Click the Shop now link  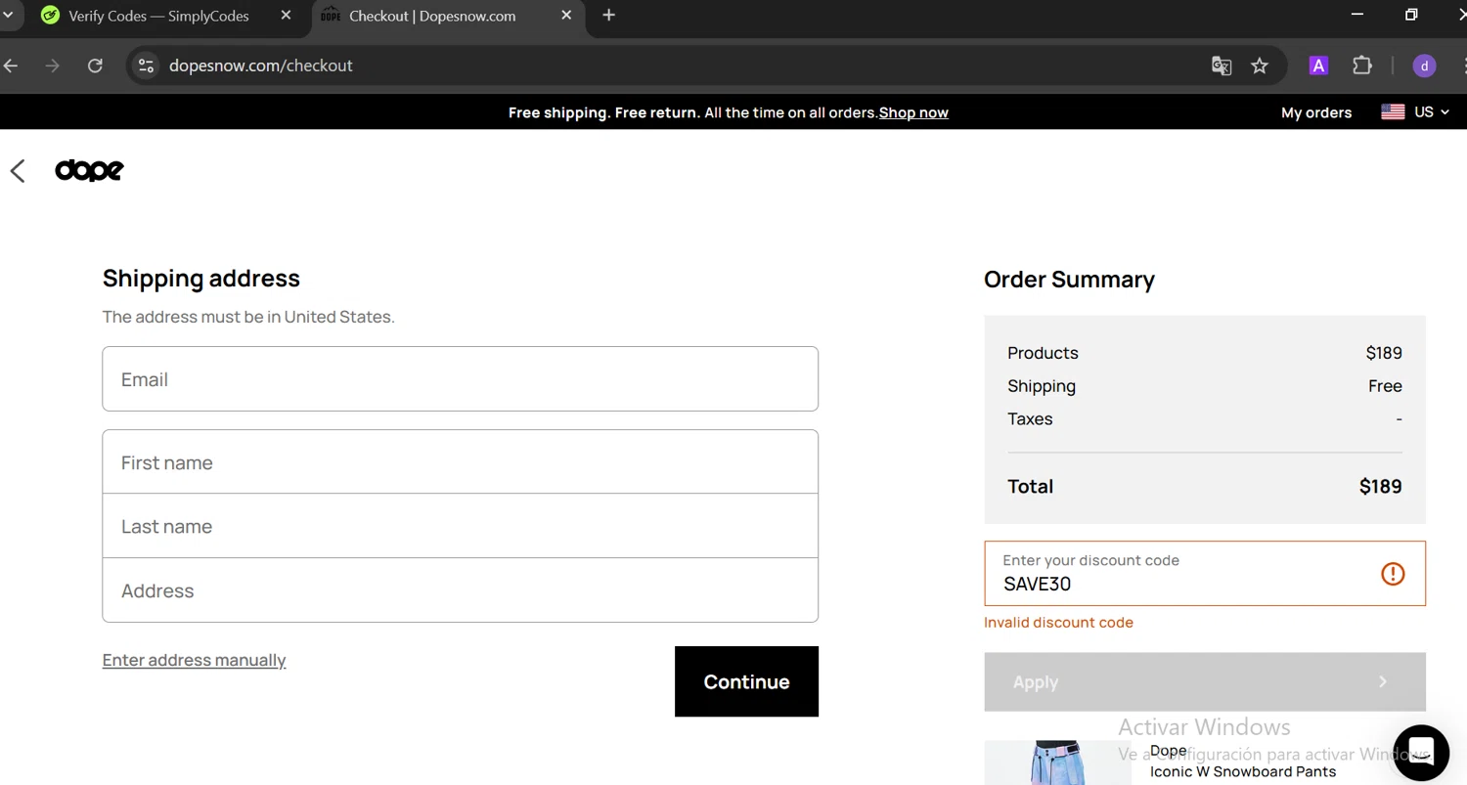pyautogui.click(x=913, y=112)
